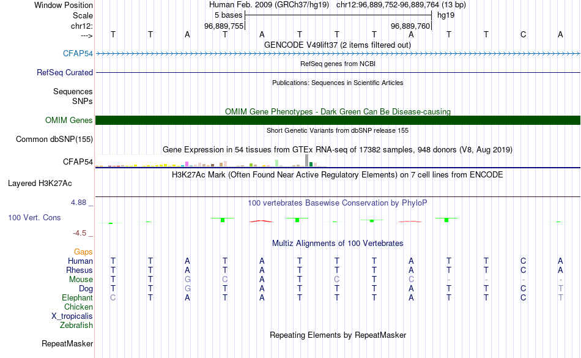Screen dimensions: 581x358
Task: Click the RefSeq Curated intron line
Action: [x=338, y=72]
